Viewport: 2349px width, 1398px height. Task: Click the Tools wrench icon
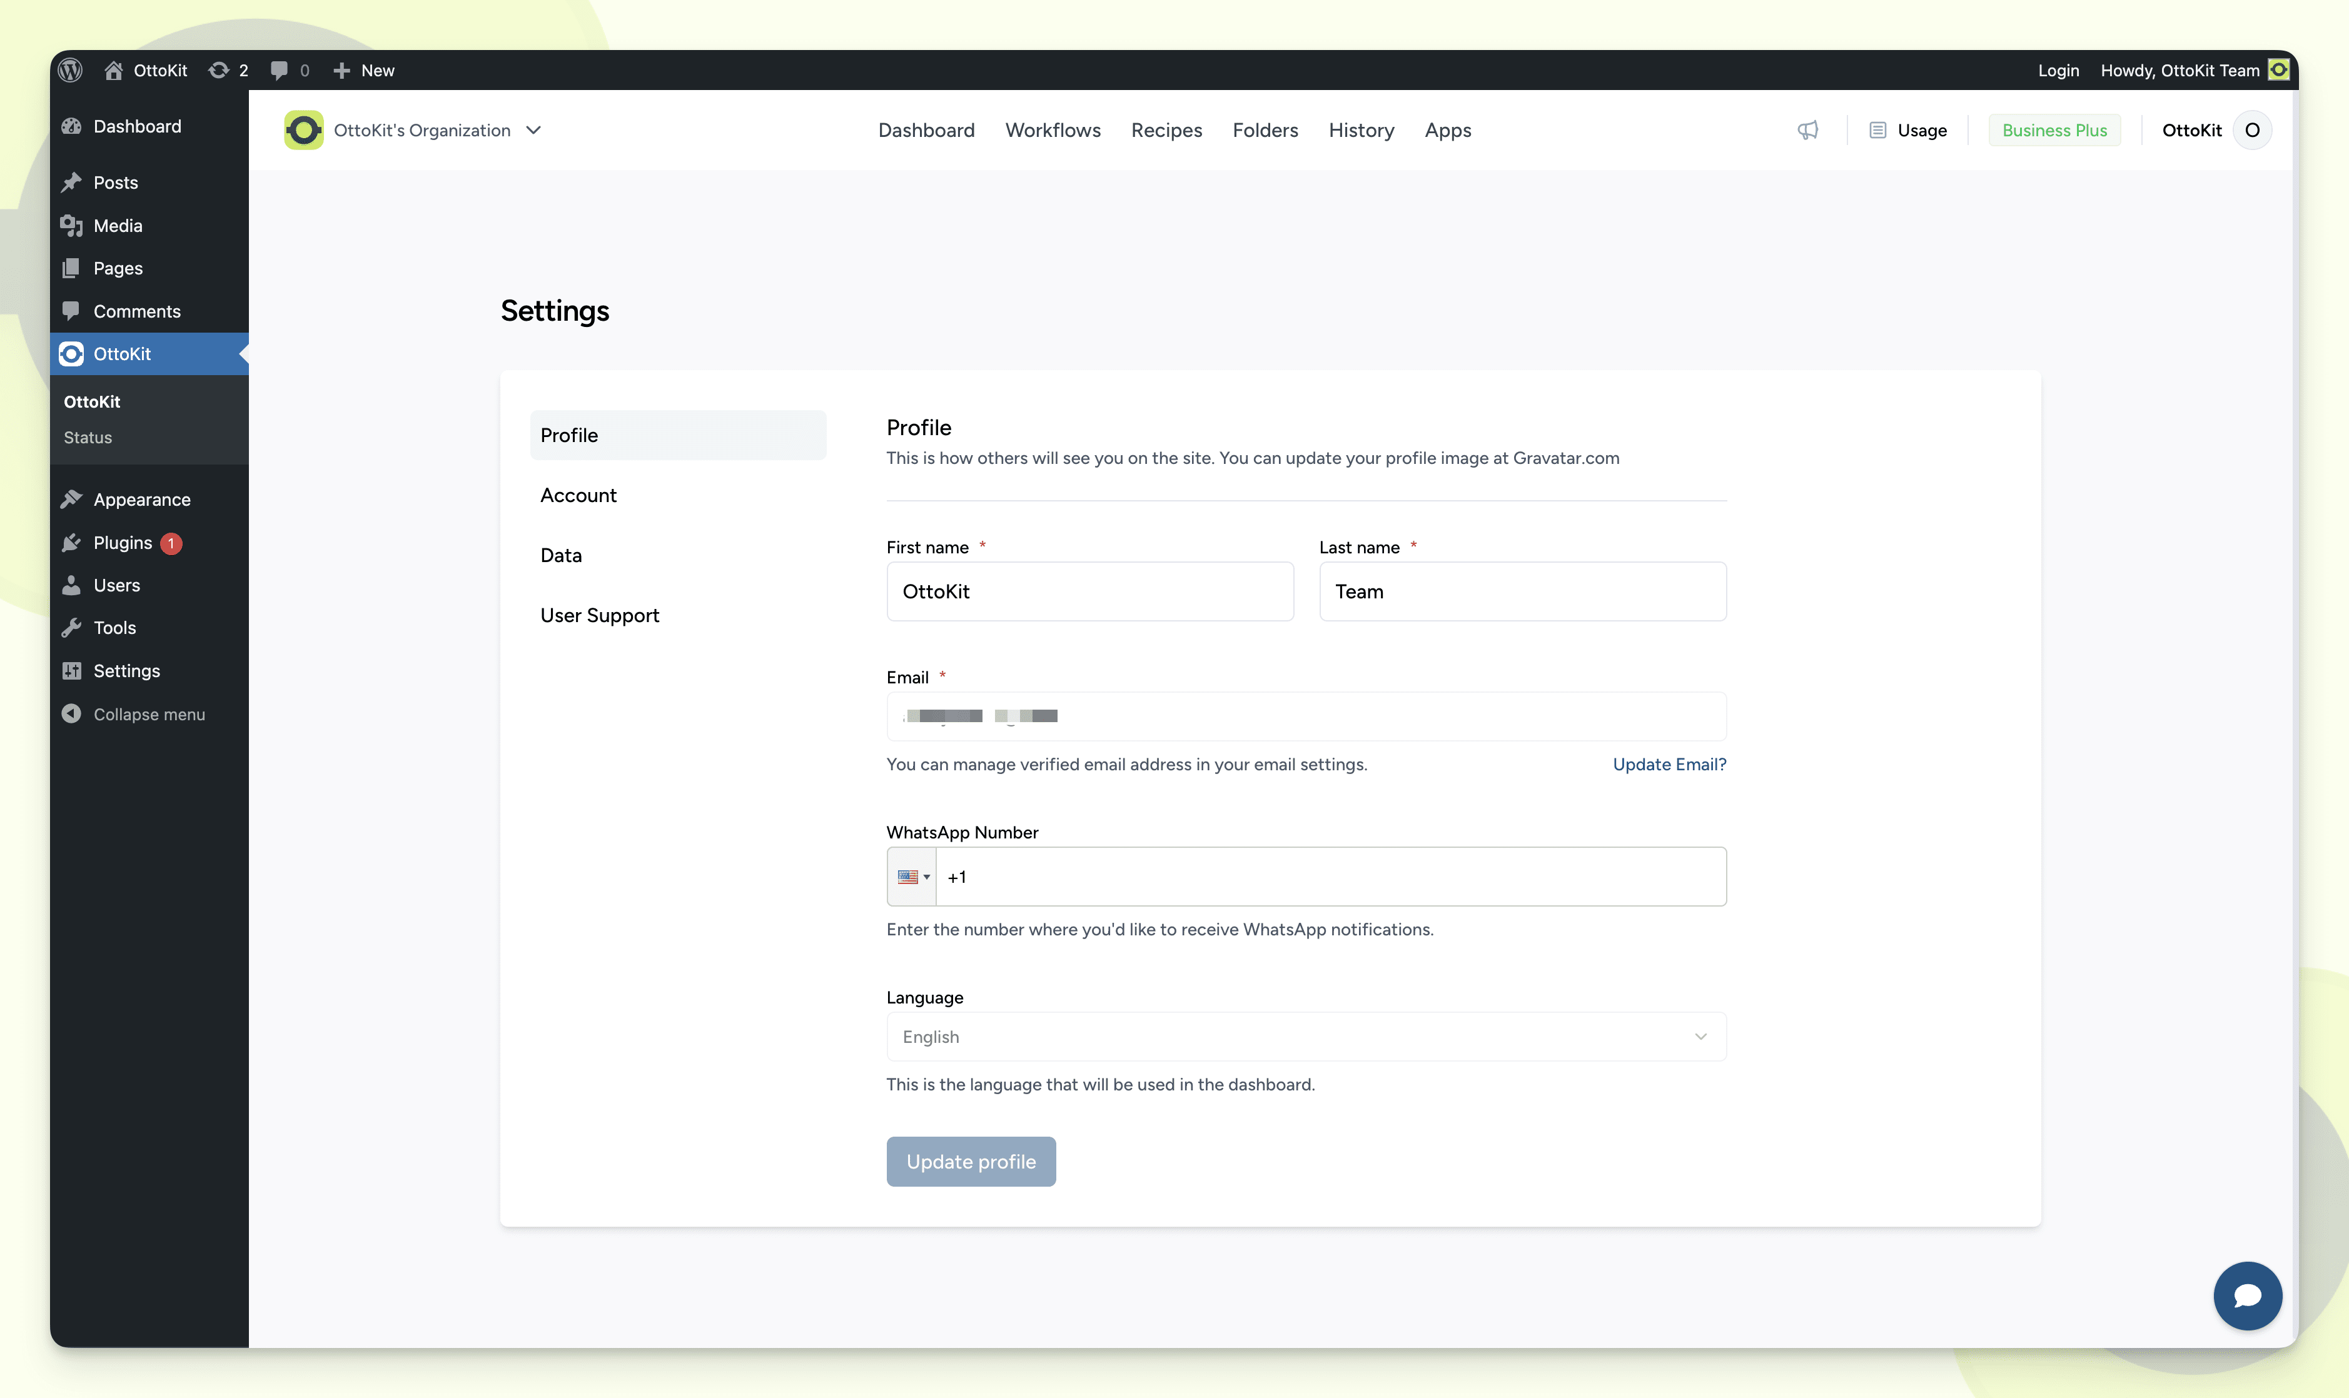coord(72,627)
